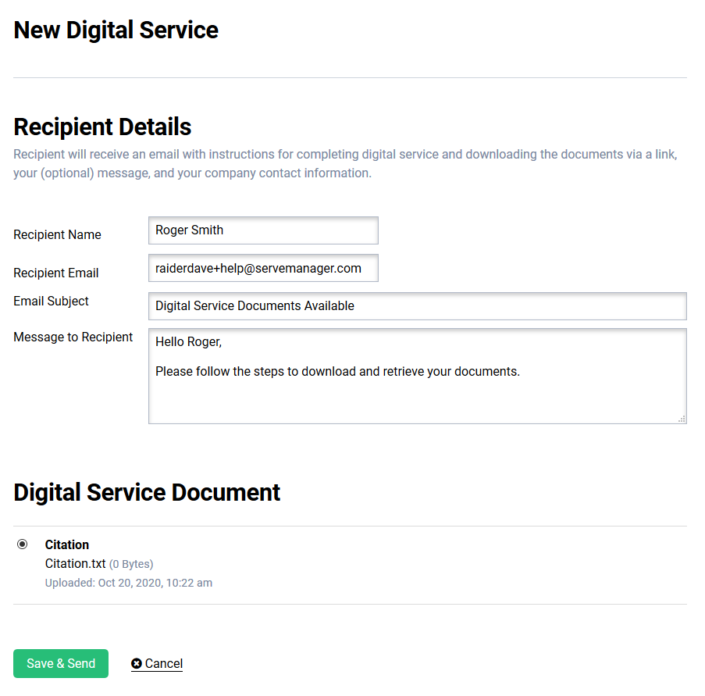
Task: Click the Recipient Details section heading
Action: [102, 127]
